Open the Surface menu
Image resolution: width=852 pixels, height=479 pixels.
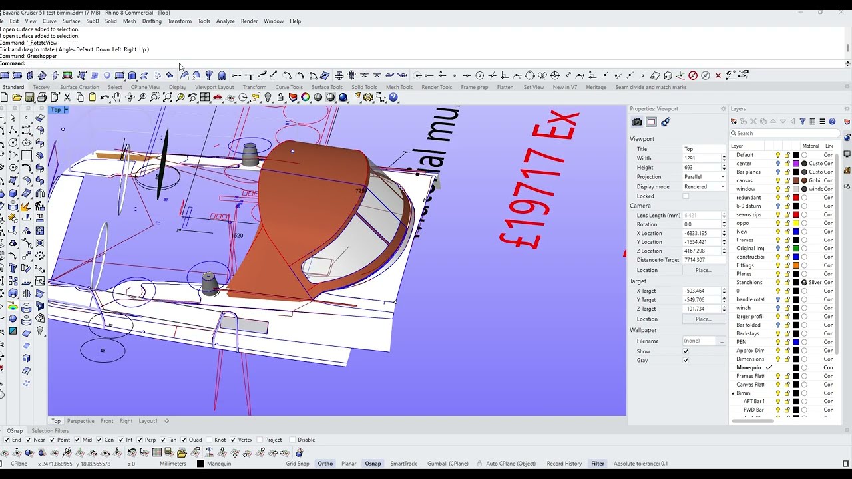[x=71, y=21]
